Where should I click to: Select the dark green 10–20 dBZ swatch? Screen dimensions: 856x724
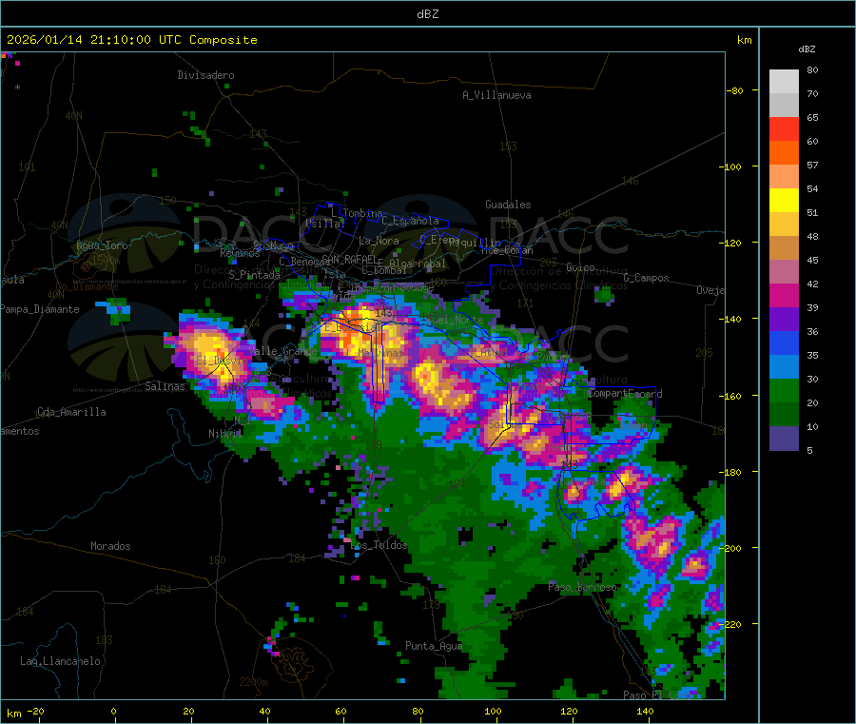coord(784,415)
